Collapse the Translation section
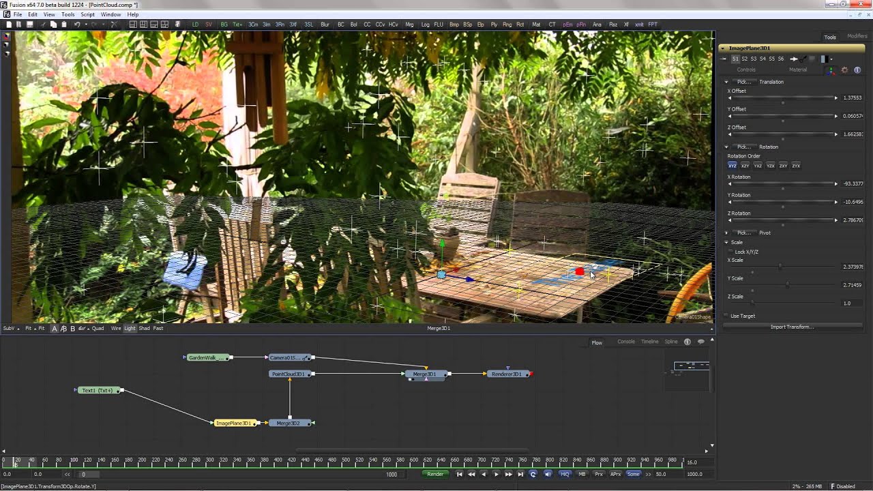The width and height of the screenshot is (873, 491). point(726,82)
